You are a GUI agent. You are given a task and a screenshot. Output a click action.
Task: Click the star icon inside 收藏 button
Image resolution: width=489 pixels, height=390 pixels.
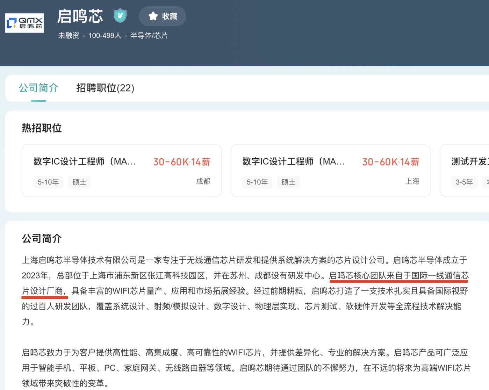pyautogui.click(x=153, y=16)
